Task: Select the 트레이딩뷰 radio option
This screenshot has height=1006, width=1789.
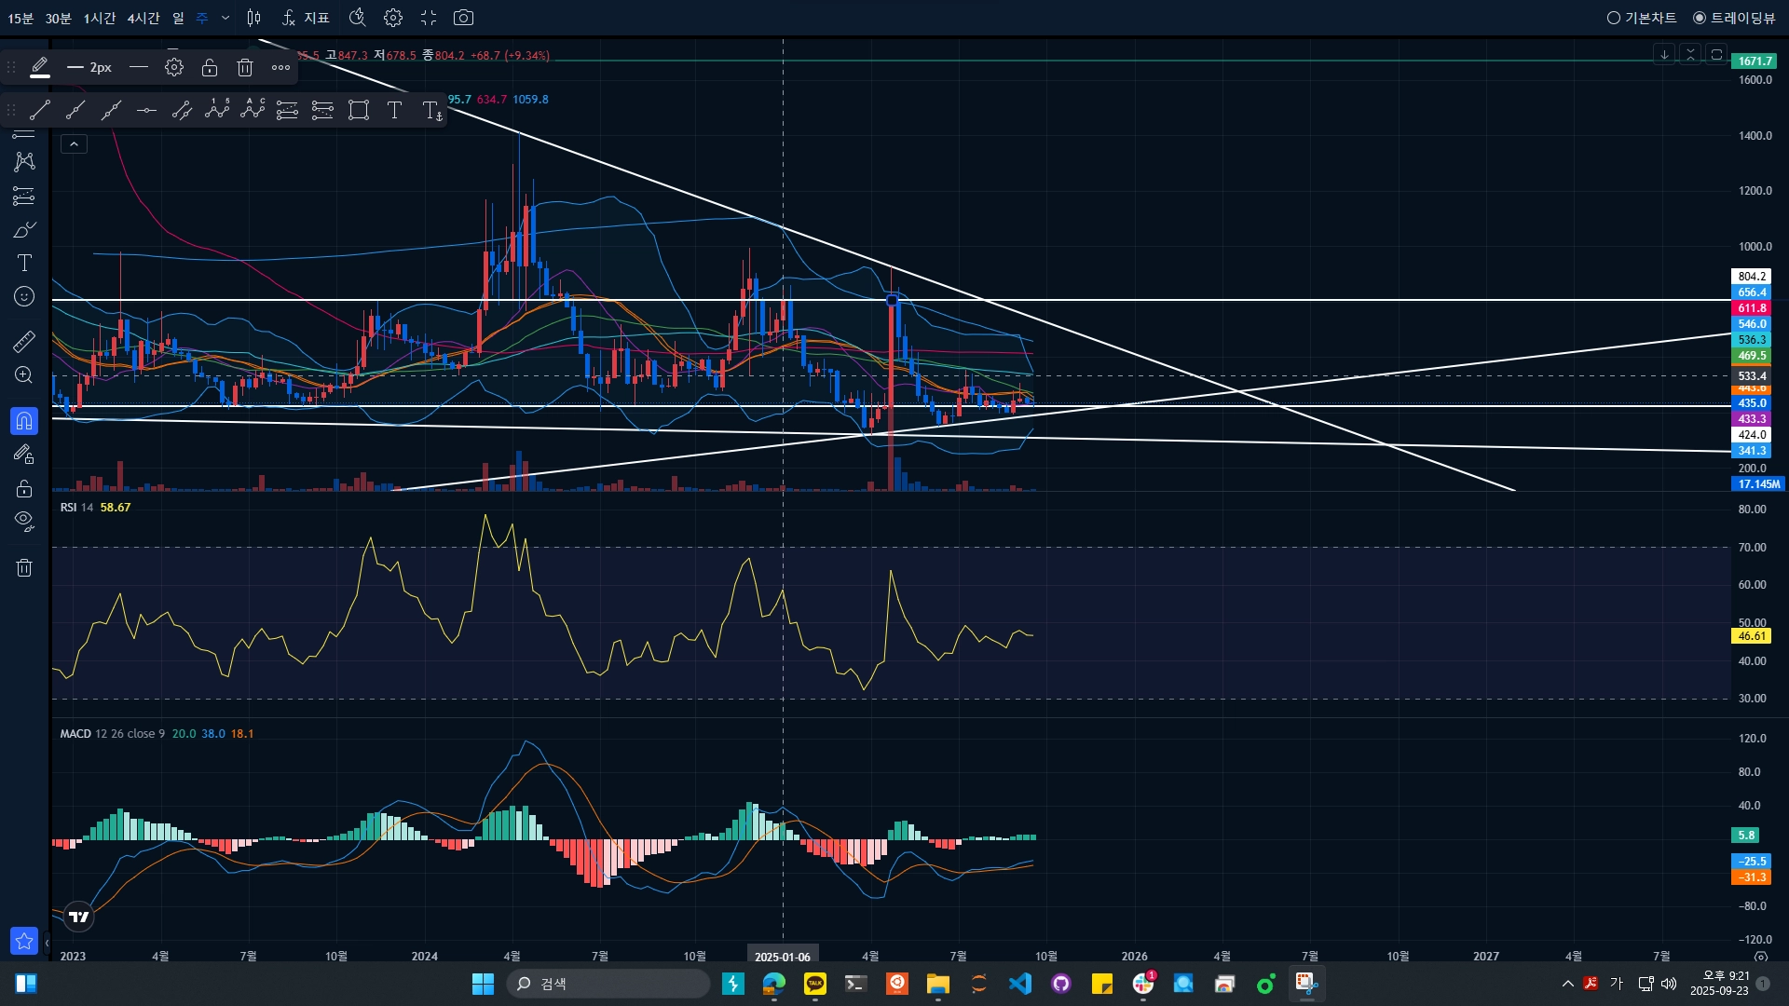Action: [x=1735, y=18]
